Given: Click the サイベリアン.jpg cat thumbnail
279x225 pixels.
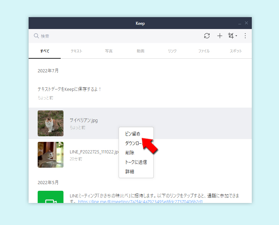Looking at the screenshot, I should [x=51, y=123].
